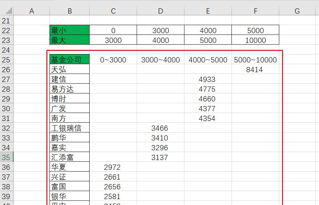
Task: Select the 华夏 cell
Action: click(70, 167)
